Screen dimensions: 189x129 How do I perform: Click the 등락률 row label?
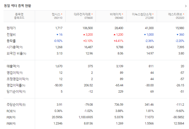11,41
